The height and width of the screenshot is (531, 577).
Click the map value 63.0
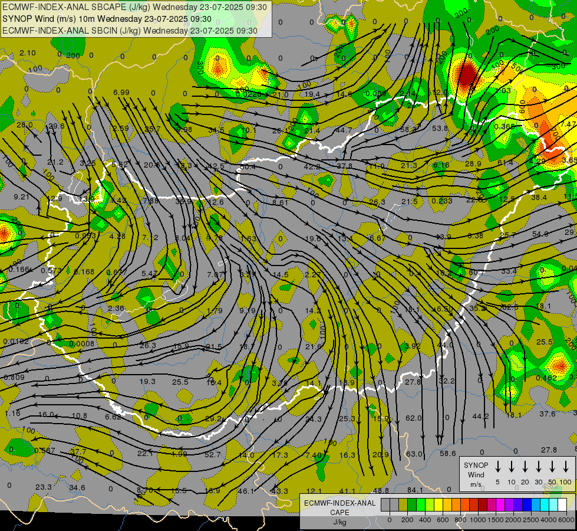[414, 454]
